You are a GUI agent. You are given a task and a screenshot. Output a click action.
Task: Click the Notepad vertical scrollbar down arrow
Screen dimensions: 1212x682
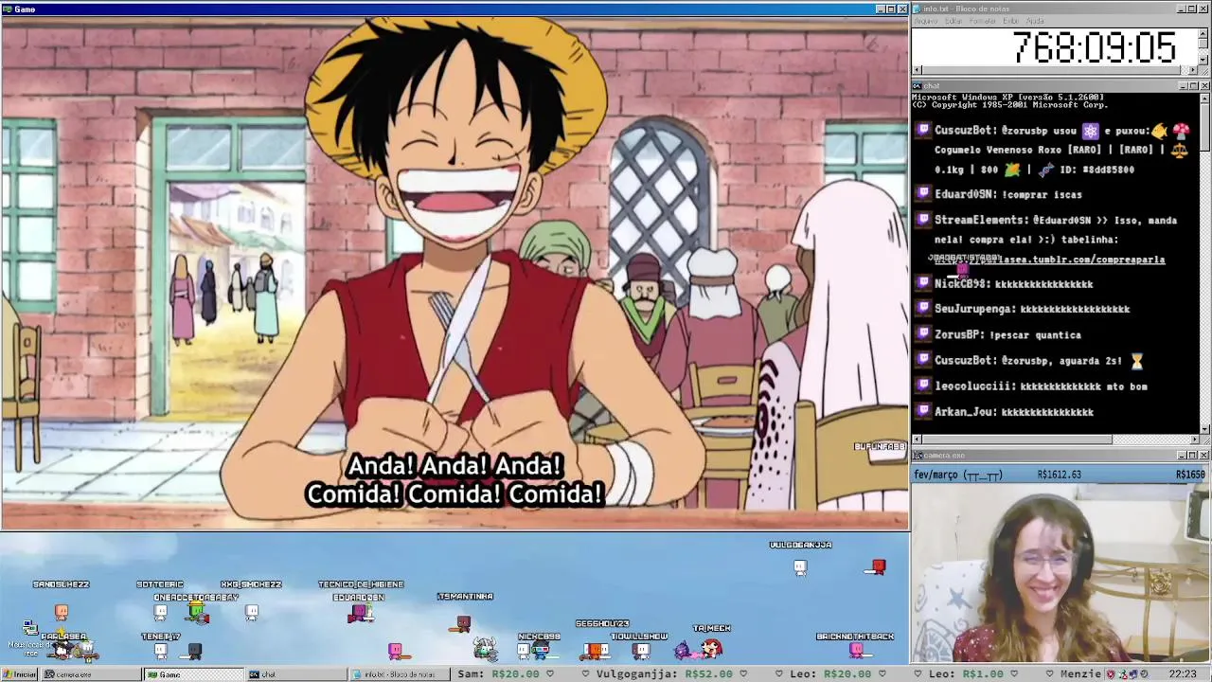click(x=1203, y=60)
